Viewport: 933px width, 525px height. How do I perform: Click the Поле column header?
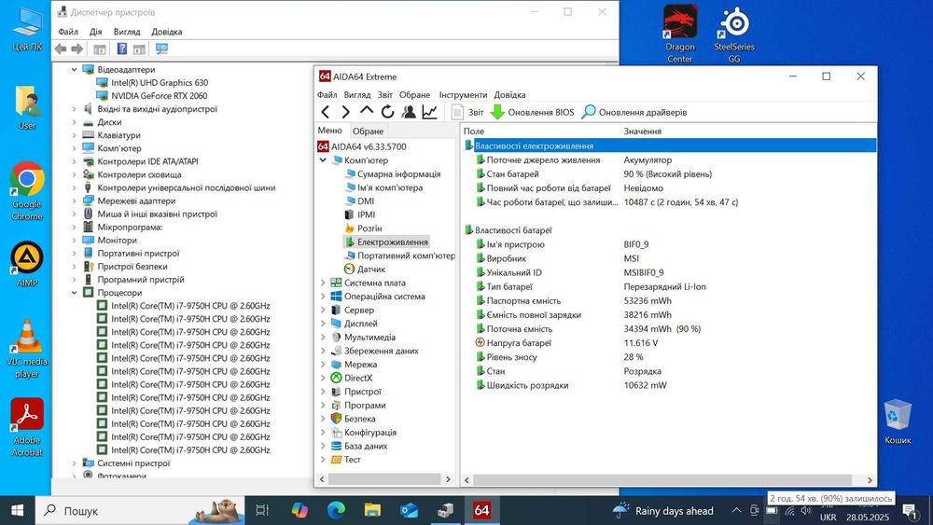tap(540, 131)
